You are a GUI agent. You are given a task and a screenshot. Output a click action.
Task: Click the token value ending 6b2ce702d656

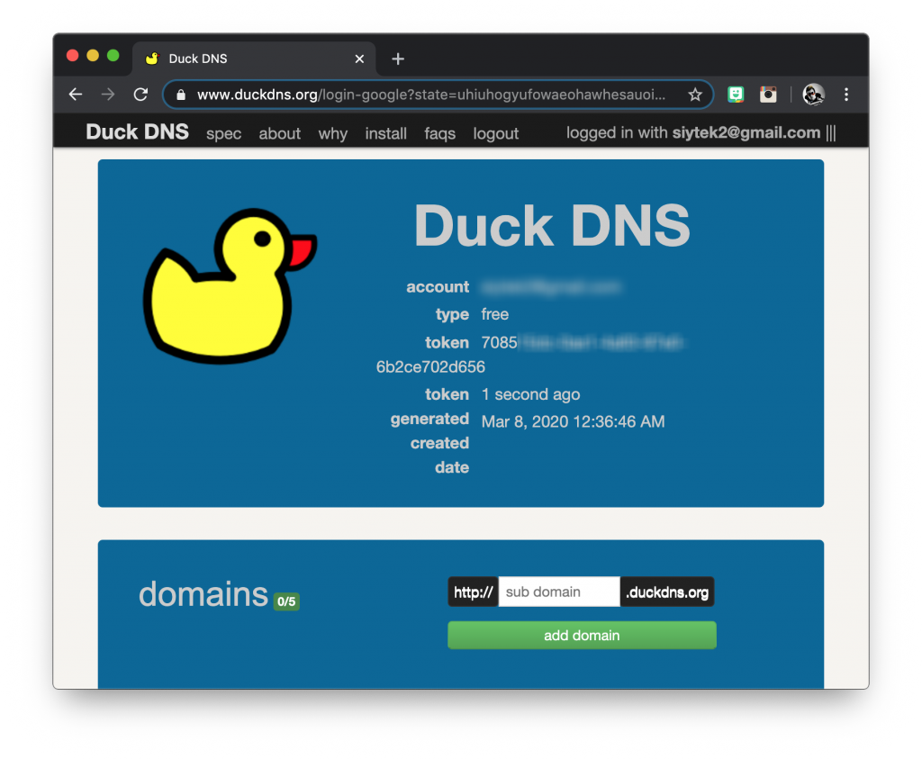430,366
